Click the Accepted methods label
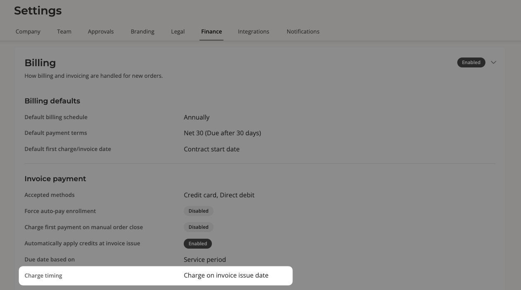 click(x=50, y=195)
